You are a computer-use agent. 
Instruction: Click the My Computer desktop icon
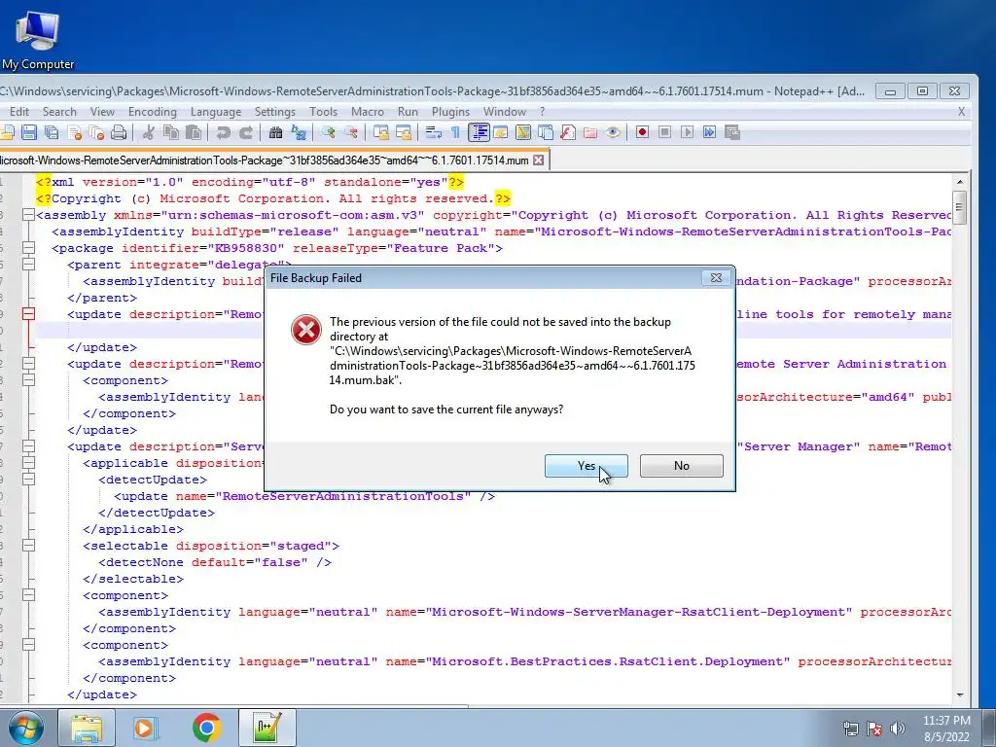pos(38,40)
